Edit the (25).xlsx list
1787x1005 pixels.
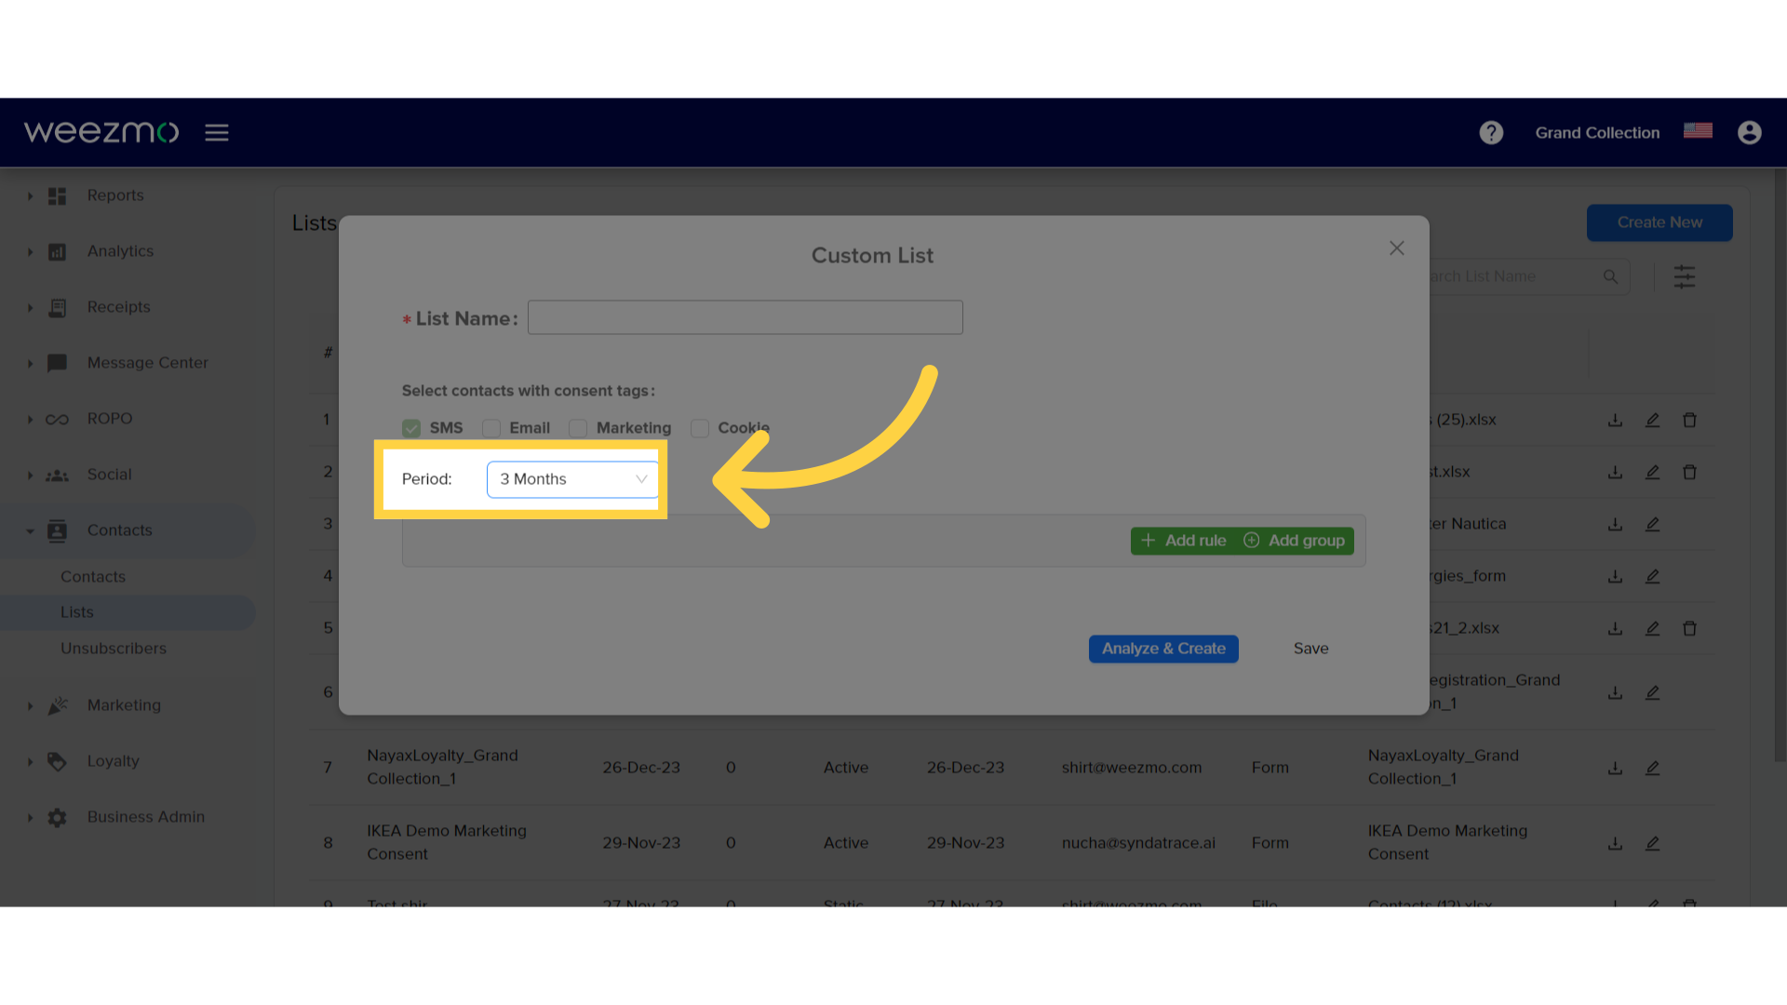coord(1652,420)
